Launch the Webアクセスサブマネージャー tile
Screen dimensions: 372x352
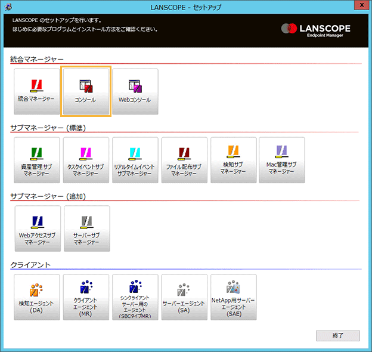(38, 229)
